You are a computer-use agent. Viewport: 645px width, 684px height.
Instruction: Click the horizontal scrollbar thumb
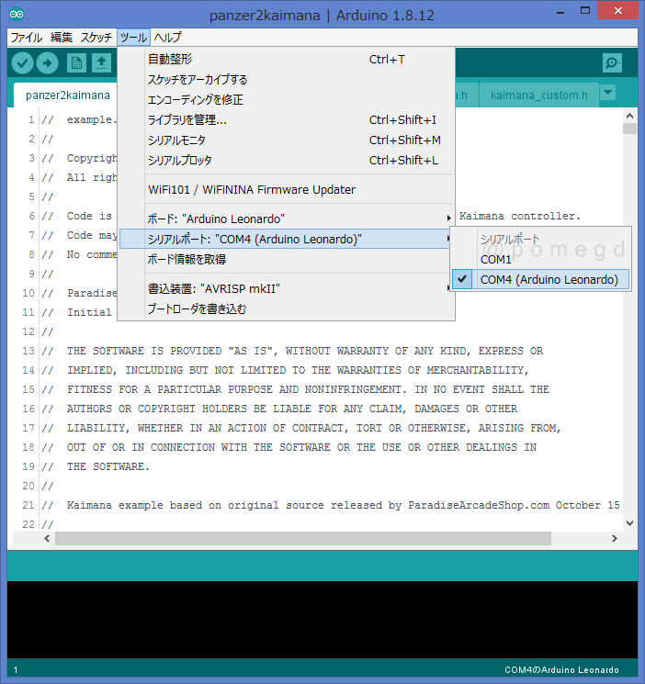tap(303, 538)
